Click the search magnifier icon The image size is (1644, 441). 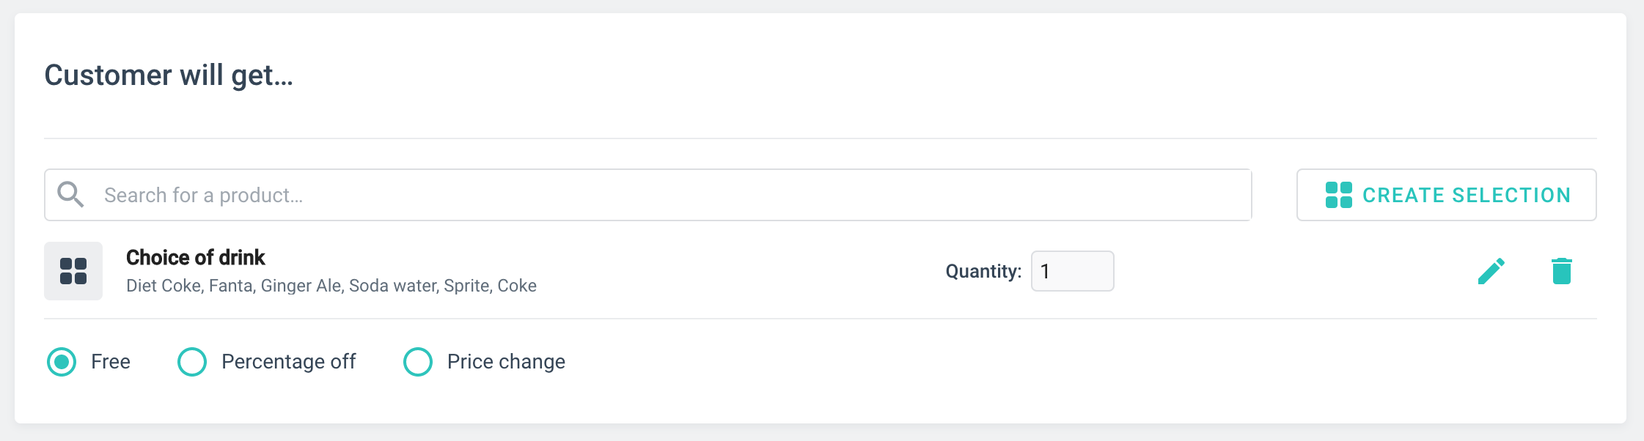[x=70, y=195]
